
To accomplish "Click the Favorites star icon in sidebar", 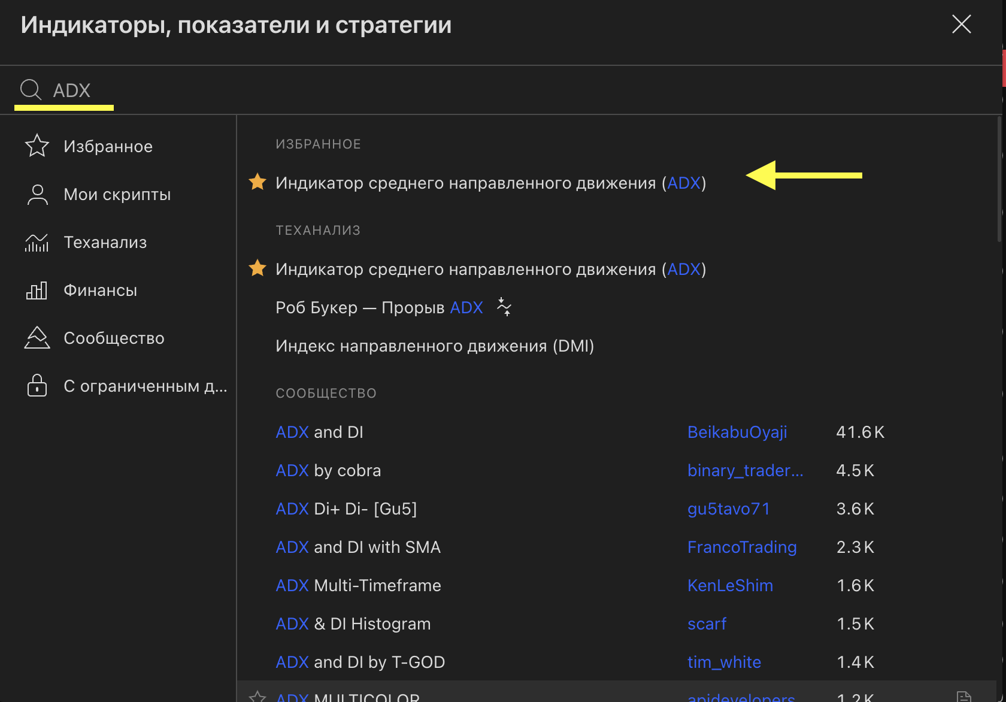I will click(x=37, y=146).
